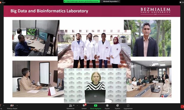Click the green Ekran Paylaşımı share icon
This screenshot has height=110, width=184.
pos(96,106)
